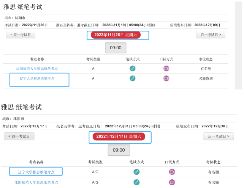The width and height of the screenshot is (244, 188).
Task: Click oral test video icon for 辽宁大学 on Nov 26
Action: pos(166,78)
